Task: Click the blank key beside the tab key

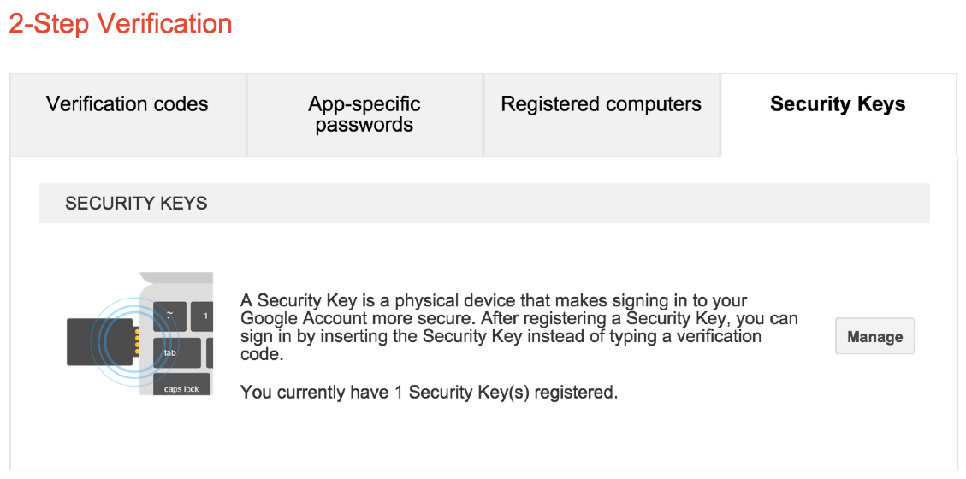Action: pos(208,352)
